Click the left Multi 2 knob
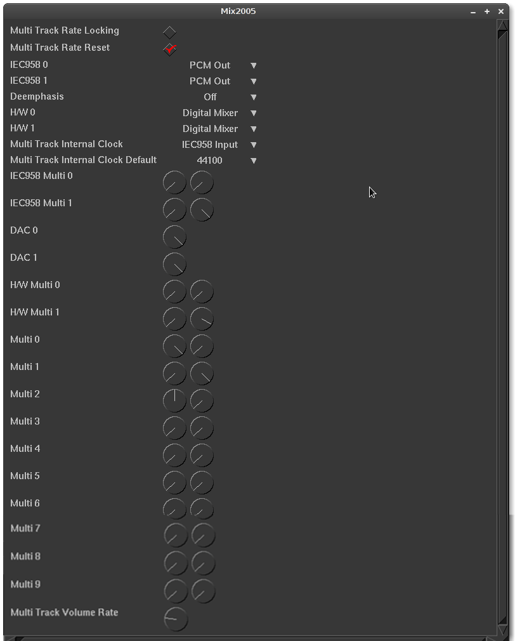The height and width of the screenshot is (641, 515). tap(174, 401)
